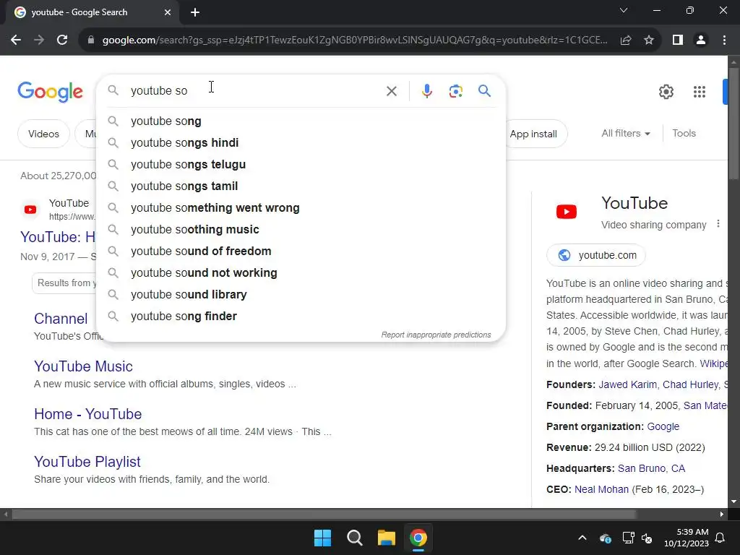Screen dimensions: 740x555
Task: Open File Explorer from the taskbar
Action: click(386, 538)
